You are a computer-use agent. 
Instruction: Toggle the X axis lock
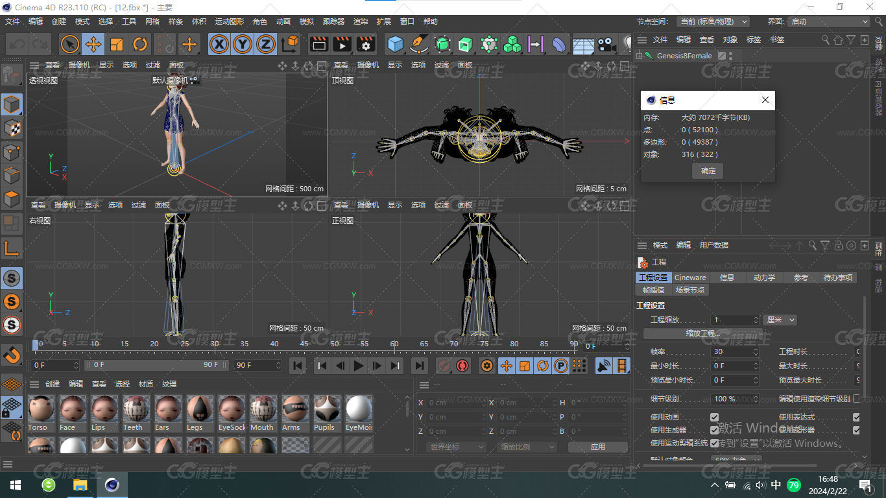pos(220,44)
